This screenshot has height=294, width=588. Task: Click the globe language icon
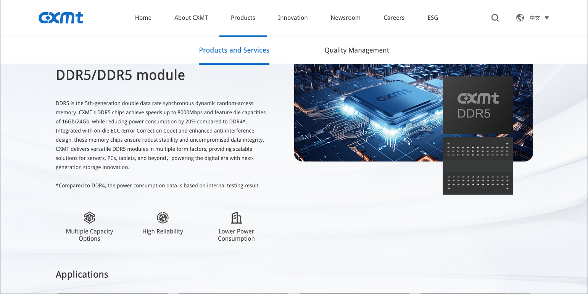coord(520,18)
